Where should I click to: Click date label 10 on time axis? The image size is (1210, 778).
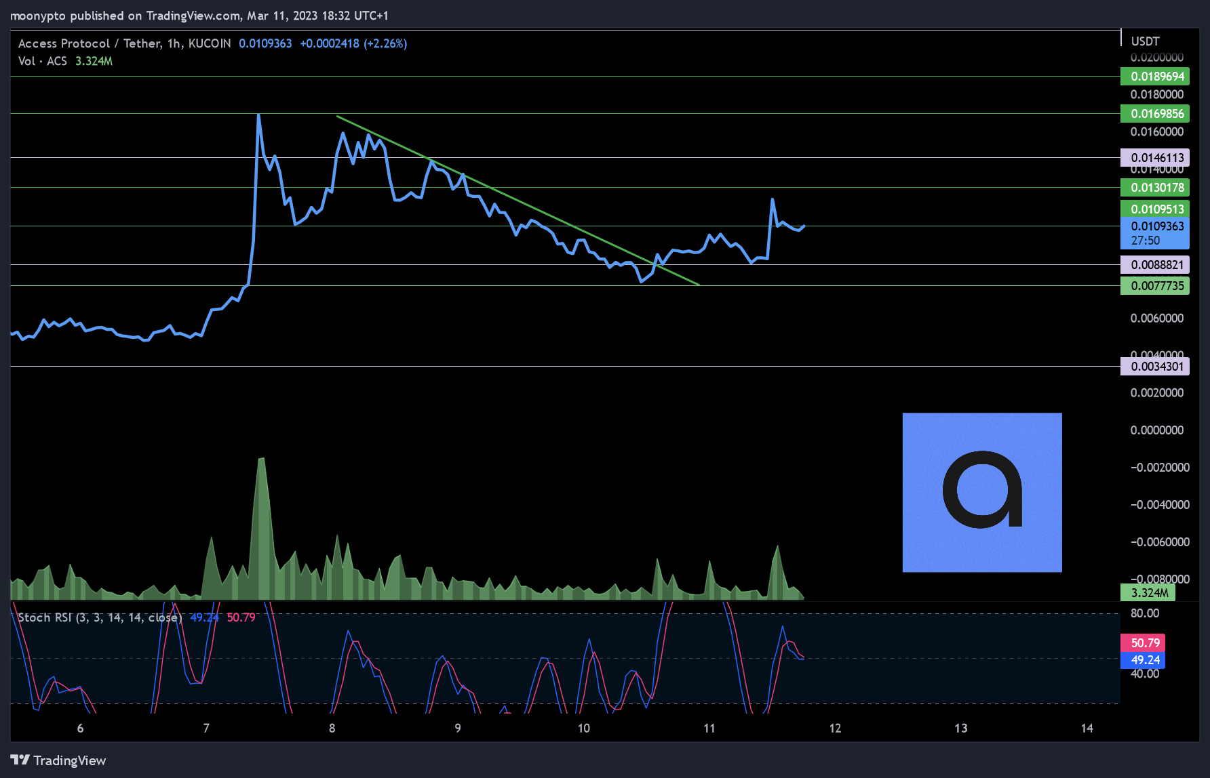[x=583, y=729]
